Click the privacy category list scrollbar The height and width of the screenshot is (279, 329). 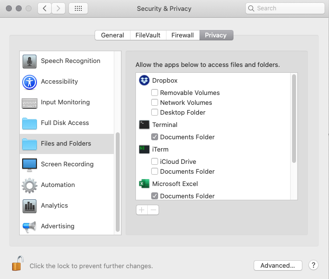click(x=118, y=182)
